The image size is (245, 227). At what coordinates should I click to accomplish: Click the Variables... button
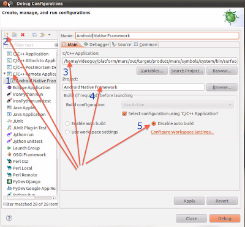point(152,71)
